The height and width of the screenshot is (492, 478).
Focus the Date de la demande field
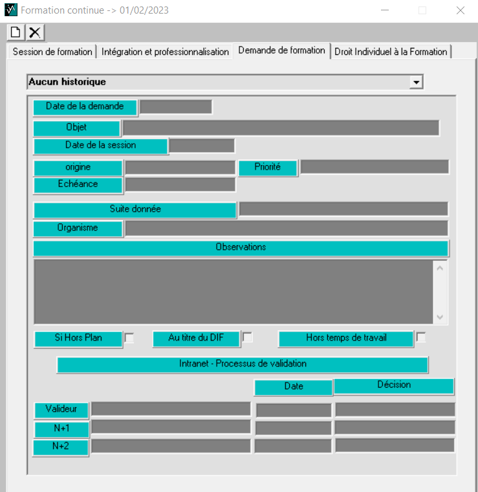(x=176, y=107)
